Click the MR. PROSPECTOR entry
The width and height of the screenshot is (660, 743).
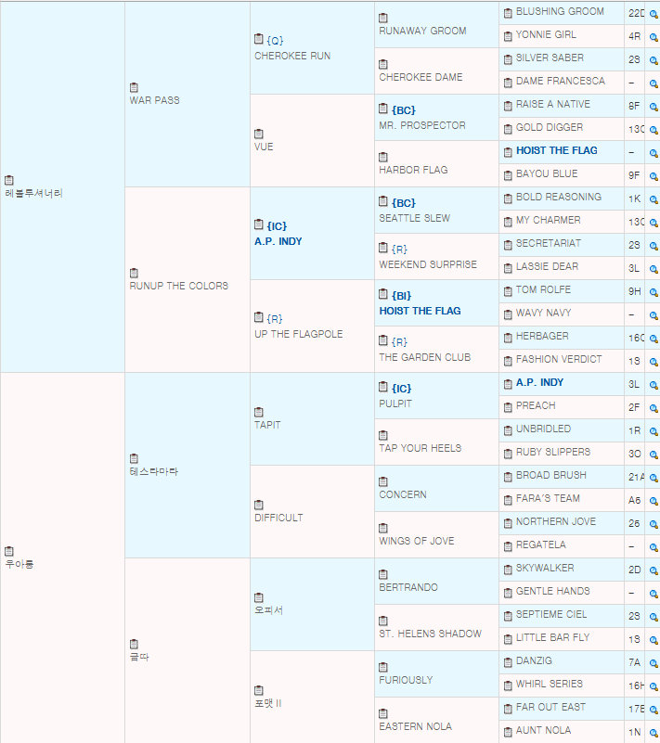[422, 125]
